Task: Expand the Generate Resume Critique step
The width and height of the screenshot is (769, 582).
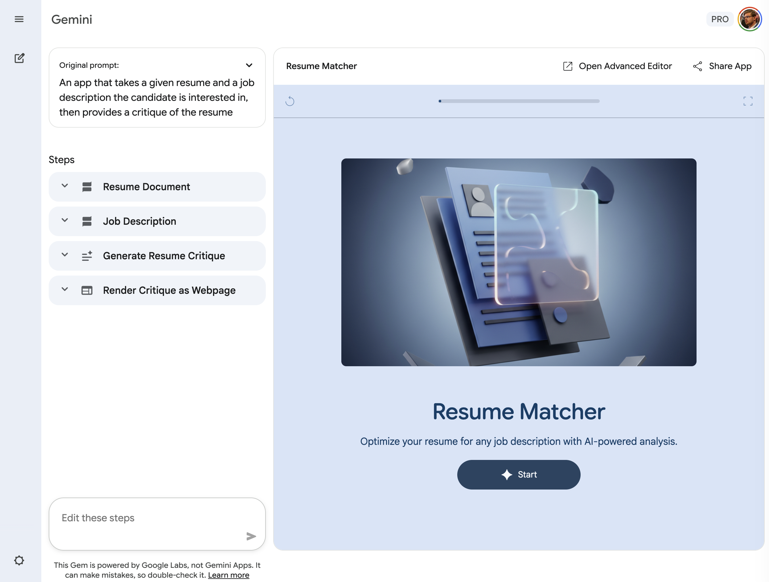Action: point(65,255)
